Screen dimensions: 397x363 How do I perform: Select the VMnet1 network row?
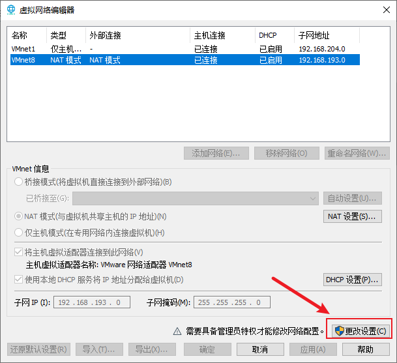pyautogui.click(x=185, y=49)
